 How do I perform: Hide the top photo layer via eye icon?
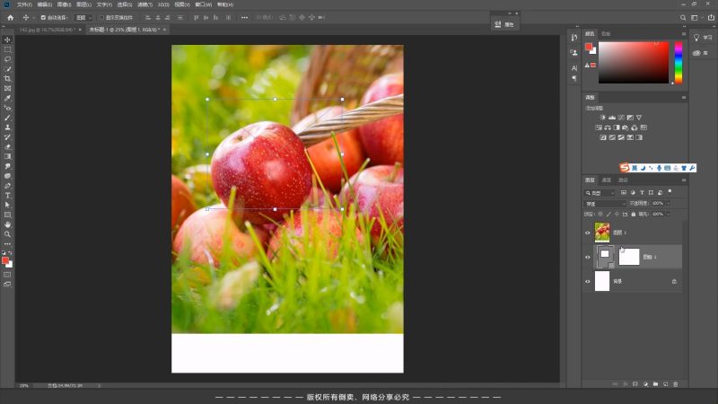[x=588, y=233]
